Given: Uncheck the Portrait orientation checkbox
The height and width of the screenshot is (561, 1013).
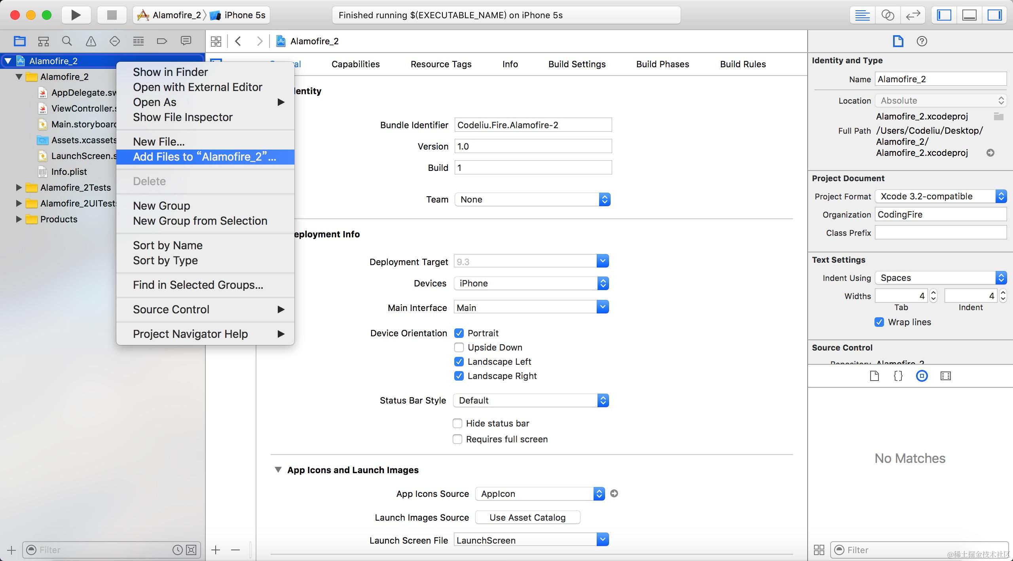Looking at the screenshot, I should tap(459, 333).
